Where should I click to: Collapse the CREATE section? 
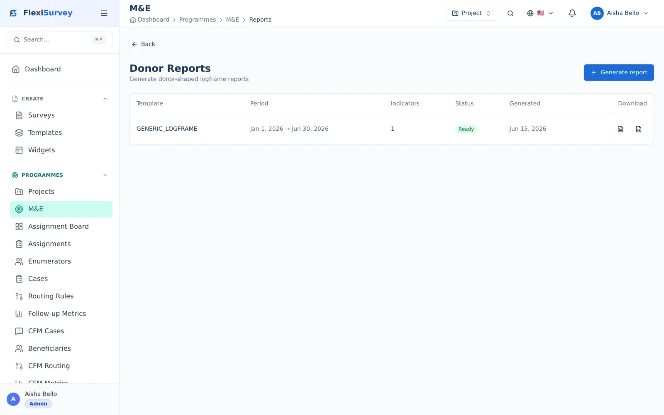tap(105, 99)
